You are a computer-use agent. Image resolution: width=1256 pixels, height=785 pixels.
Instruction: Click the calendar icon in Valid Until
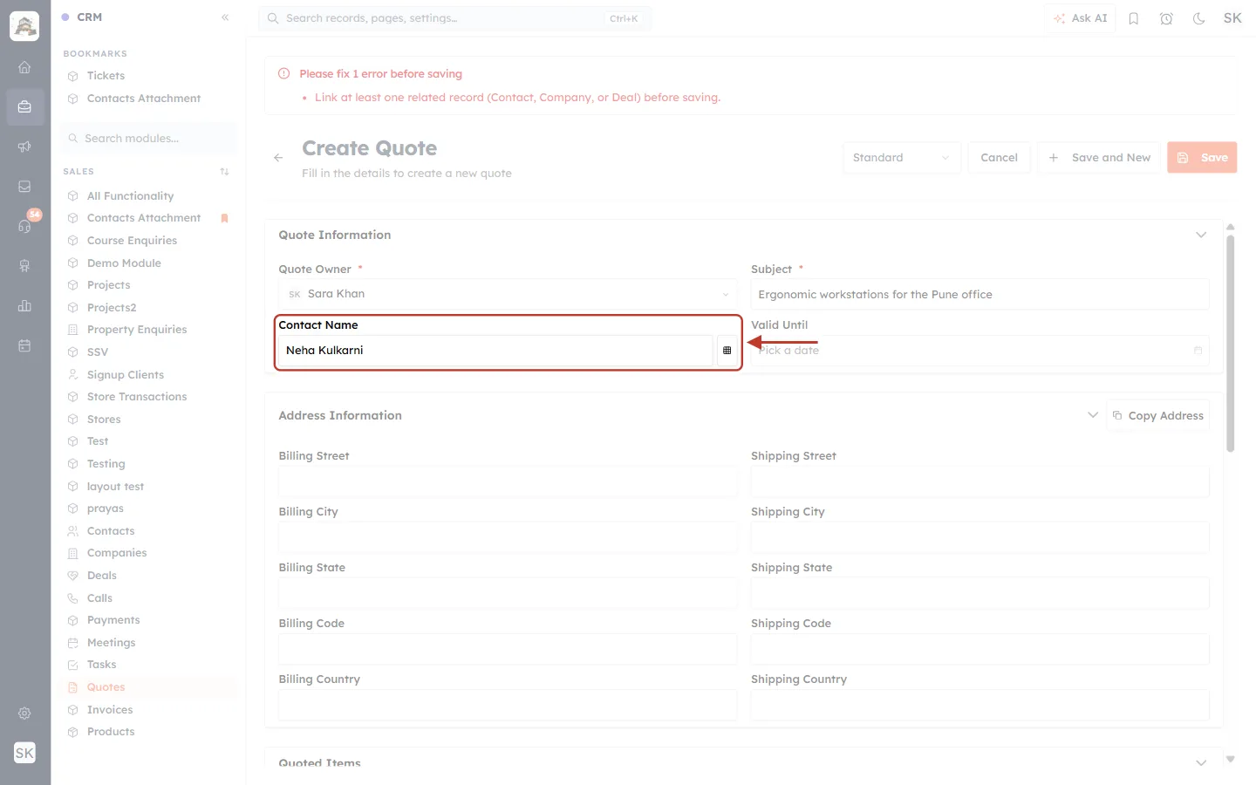tap(1198, 351)
